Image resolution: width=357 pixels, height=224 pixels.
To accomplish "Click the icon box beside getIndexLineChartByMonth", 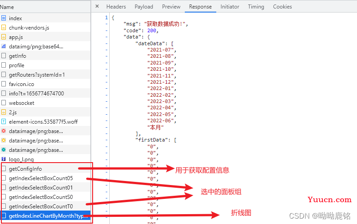I will click(4, 216).
